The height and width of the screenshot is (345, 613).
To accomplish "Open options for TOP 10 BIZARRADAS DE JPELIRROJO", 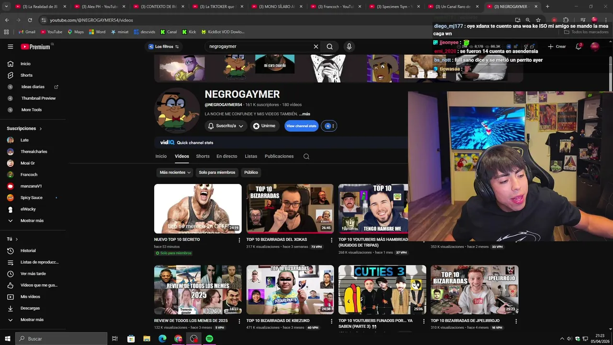I will pyautogui.click(x=516, y=321).
